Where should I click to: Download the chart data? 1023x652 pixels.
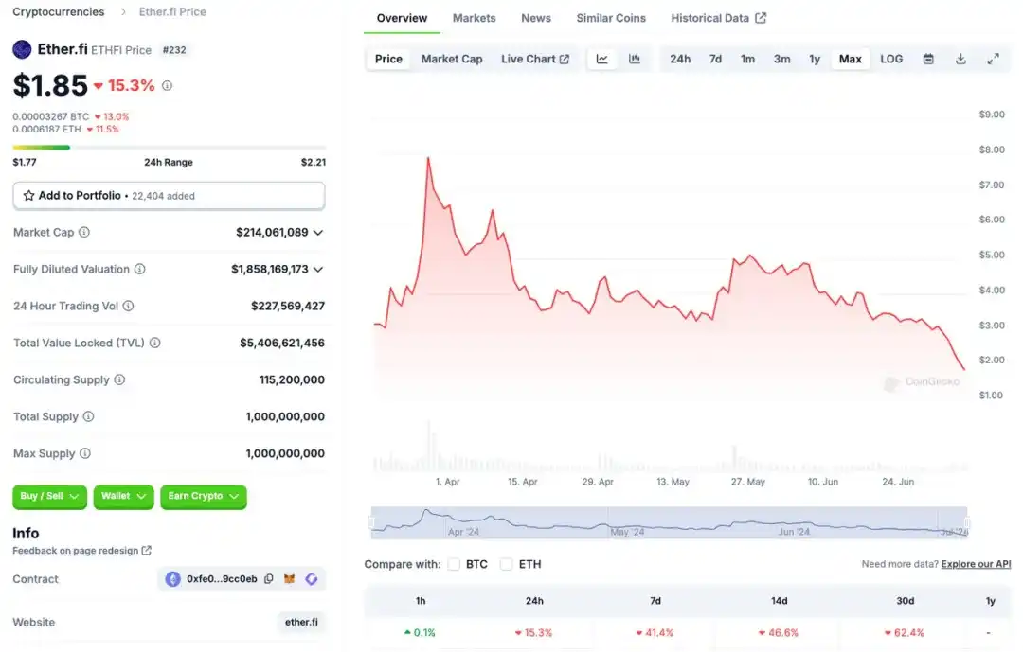pyautogui.click(x=960, y=59)
